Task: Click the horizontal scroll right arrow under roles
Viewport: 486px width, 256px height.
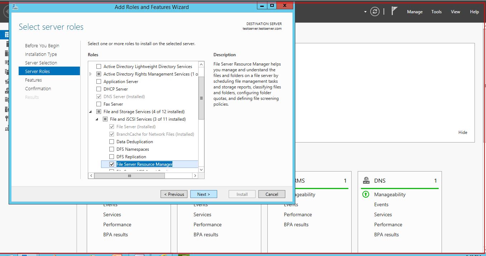Action: coord(195,175)
